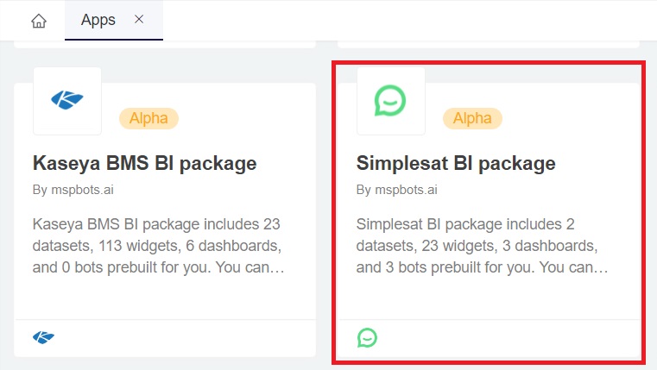The height and width of the screenshot is (370, 657).
Task: Click blank footer area of Kaseya BMS card
Action: tap(181, 337)
